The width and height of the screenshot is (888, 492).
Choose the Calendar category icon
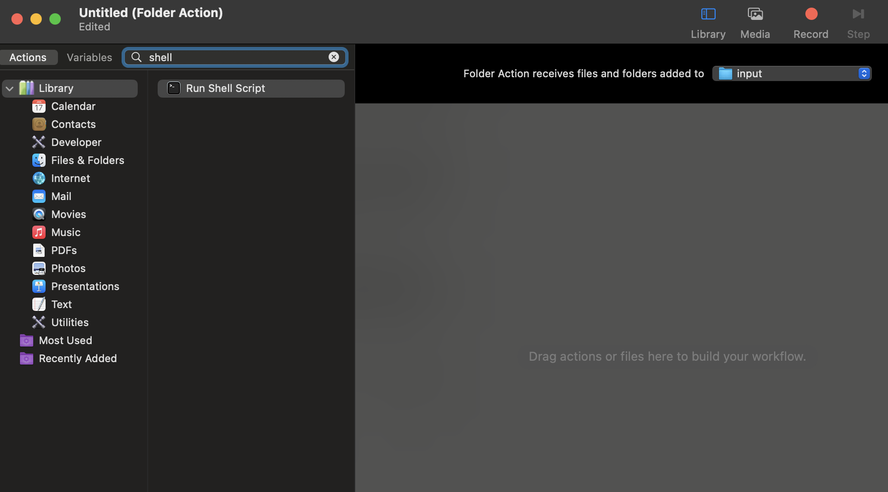click(x=39, y=107)
